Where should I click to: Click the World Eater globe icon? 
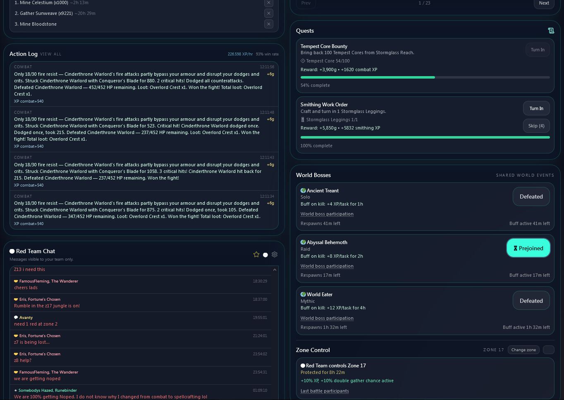coord(303,295)
